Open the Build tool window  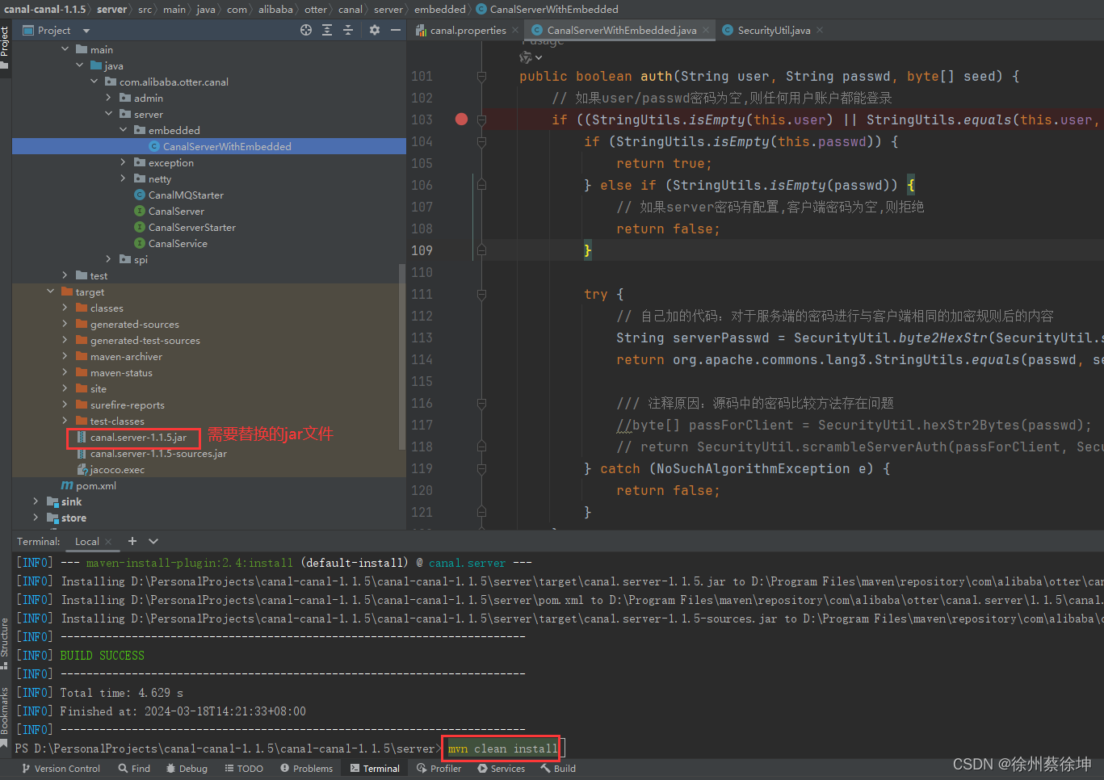(x=558, y=768)
